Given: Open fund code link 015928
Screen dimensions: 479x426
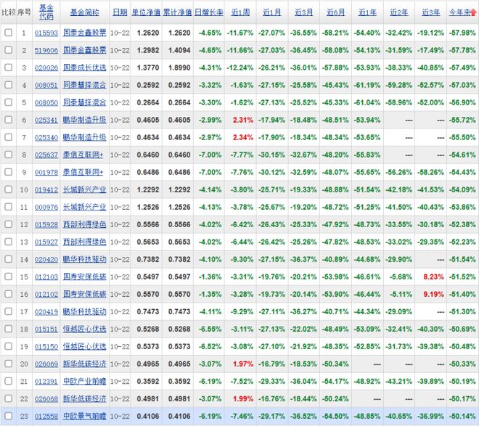Looking at the screenshot, I should 46,224.
